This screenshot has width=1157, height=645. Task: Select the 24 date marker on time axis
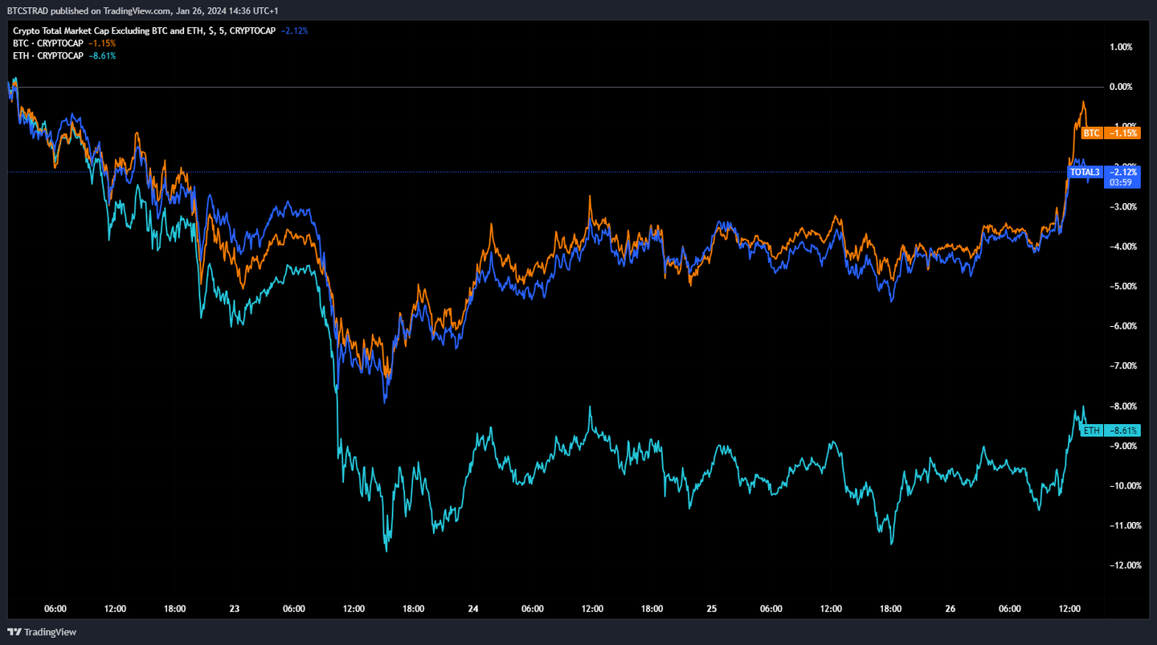(x=472, y=609)
